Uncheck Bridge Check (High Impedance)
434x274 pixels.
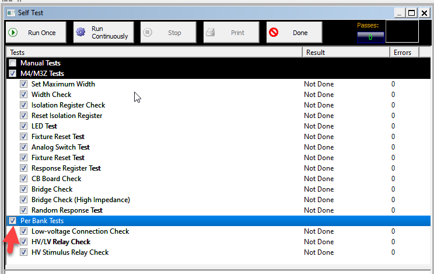point(24,200)
